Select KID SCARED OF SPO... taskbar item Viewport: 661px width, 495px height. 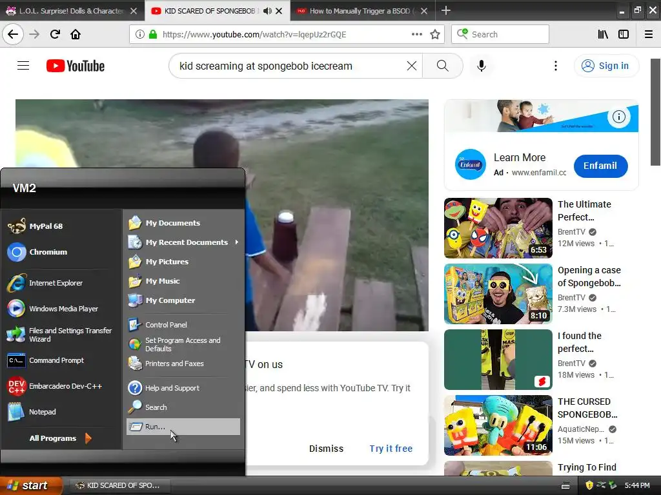(119, 486)
